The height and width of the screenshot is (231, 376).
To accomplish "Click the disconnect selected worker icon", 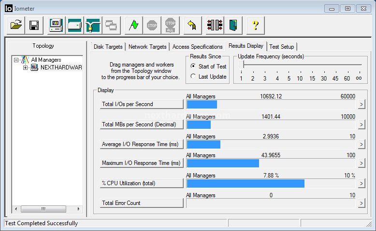I will pos(215,25).
